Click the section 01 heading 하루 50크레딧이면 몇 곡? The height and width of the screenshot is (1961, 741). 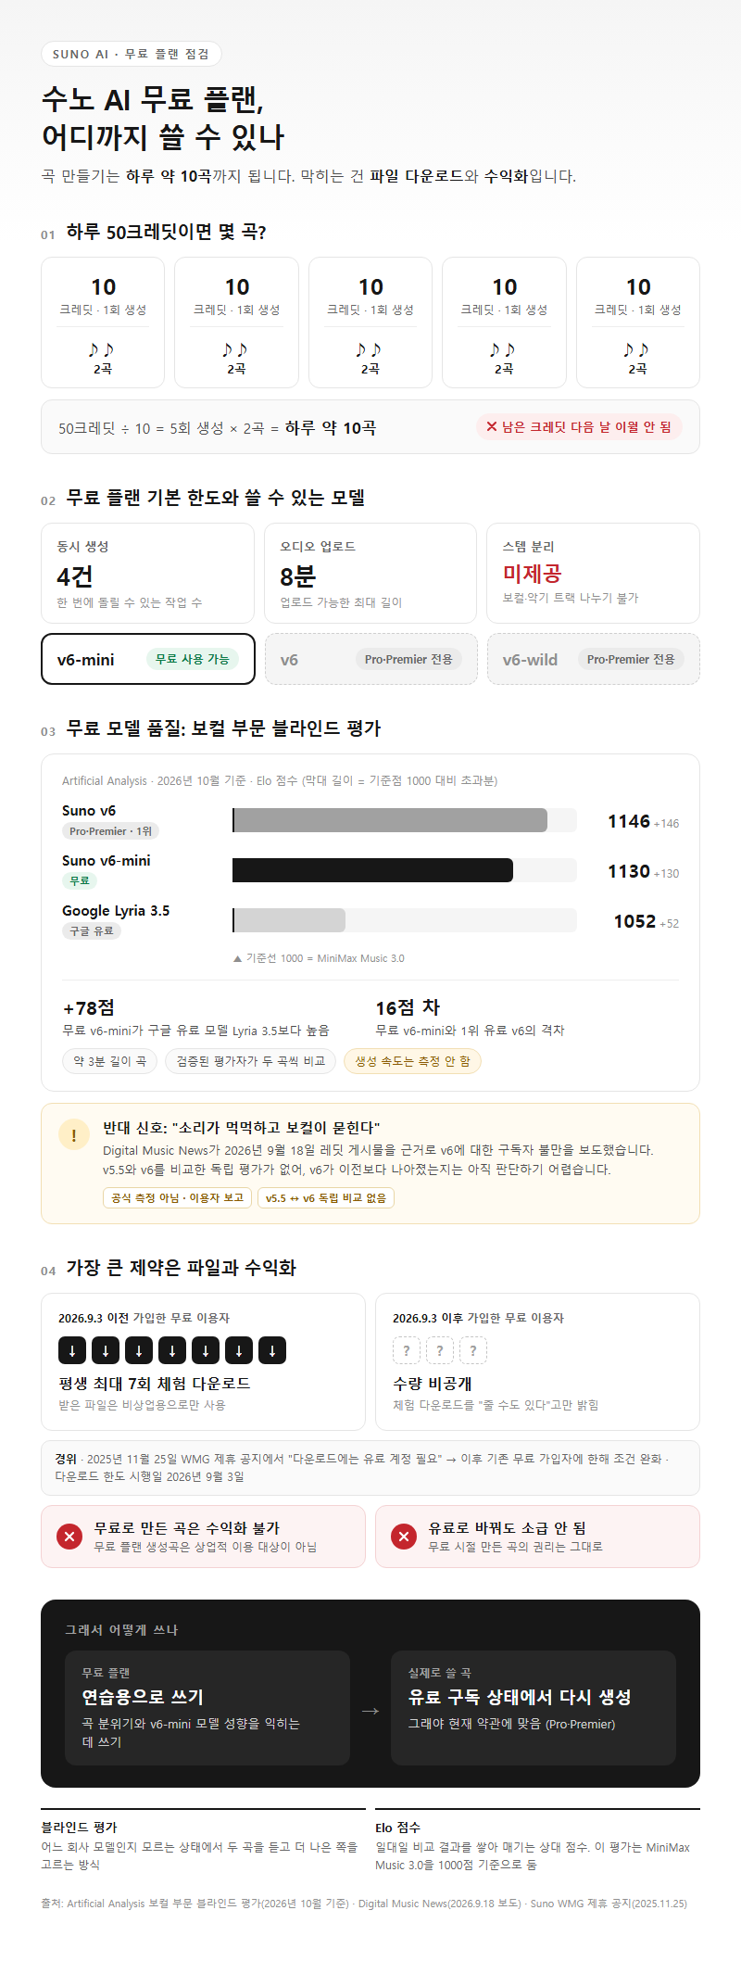(x=167, y=232)
